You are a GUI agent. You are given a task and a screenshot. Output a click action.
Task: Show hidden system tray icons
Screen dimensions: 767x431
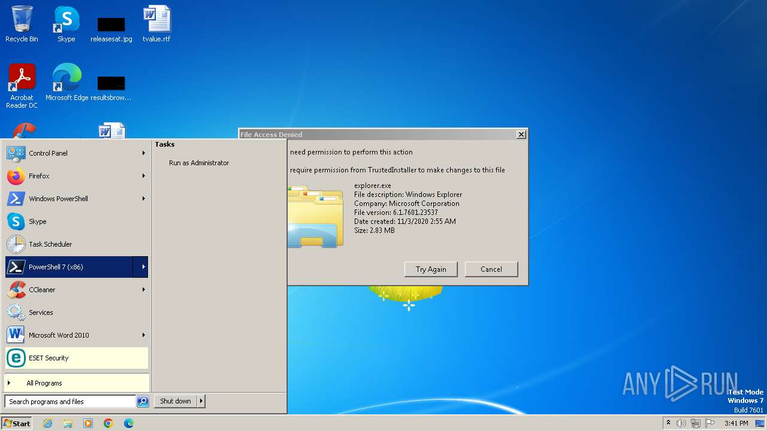click(x=668, y=423)
